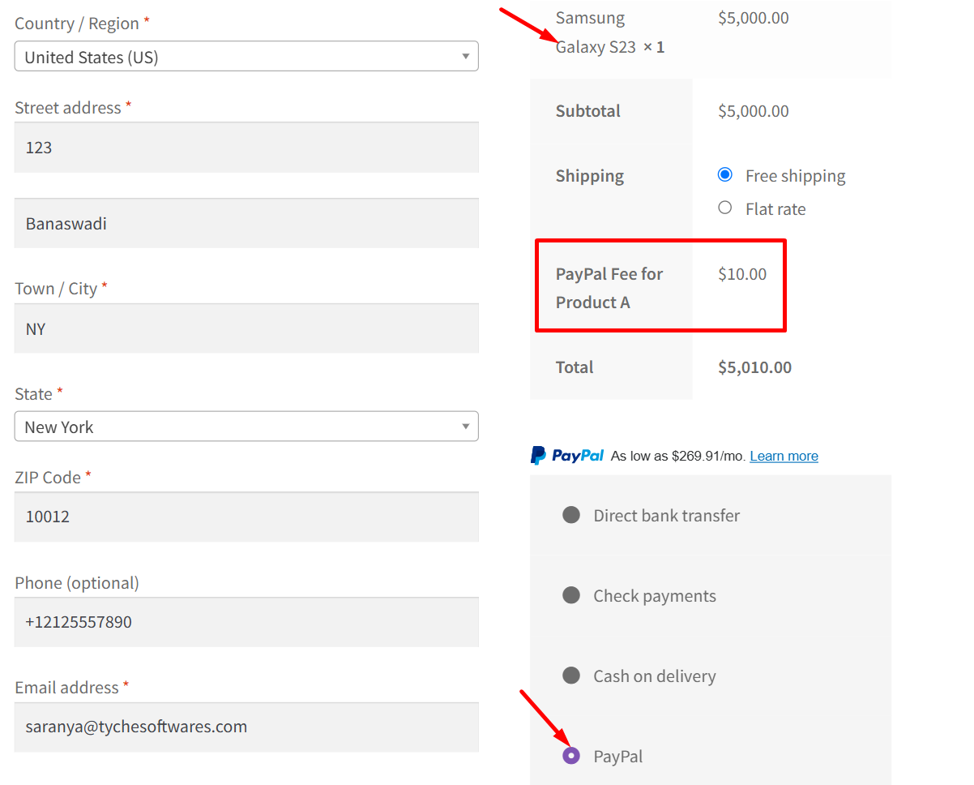Open the PayPal Learn more link

[x=784, y=456]
